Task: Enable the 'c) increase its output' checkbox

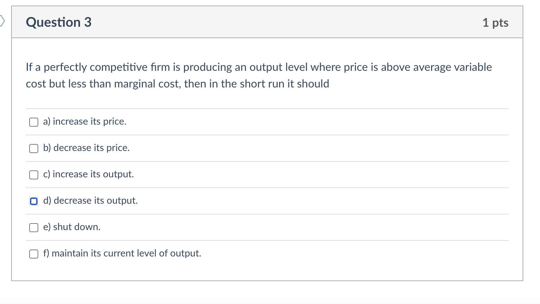Action: click(x=34, y=175)
